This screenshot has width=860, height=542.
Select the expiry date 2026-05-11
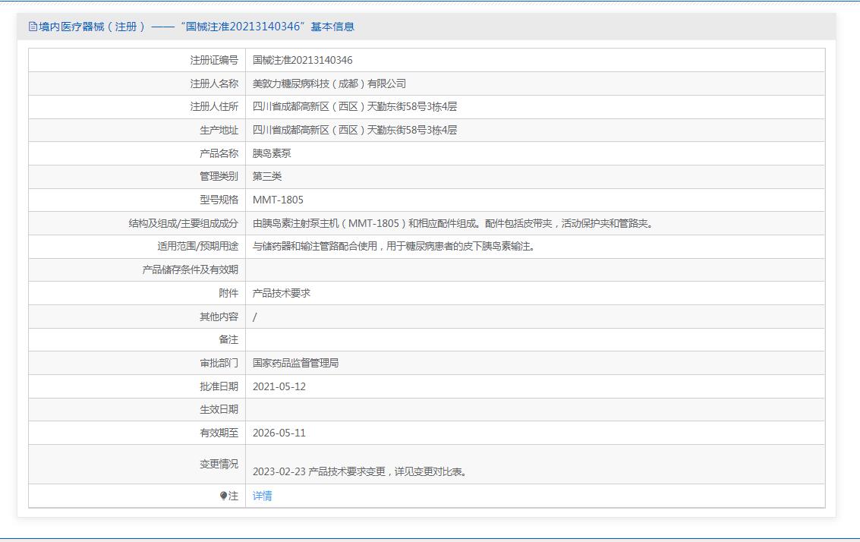[x=279, y=433]
